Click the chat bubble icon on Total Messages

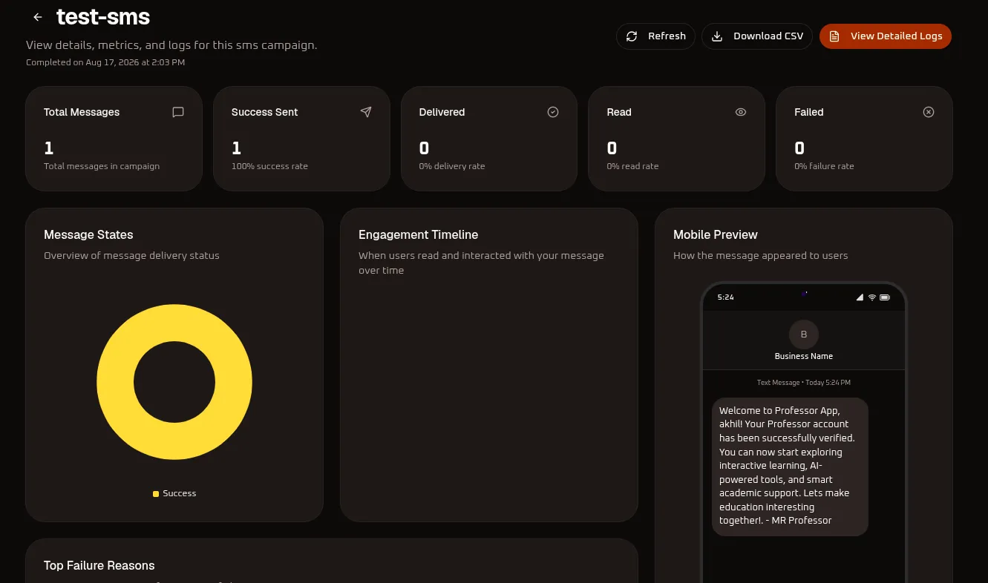(x=178, y=112)
